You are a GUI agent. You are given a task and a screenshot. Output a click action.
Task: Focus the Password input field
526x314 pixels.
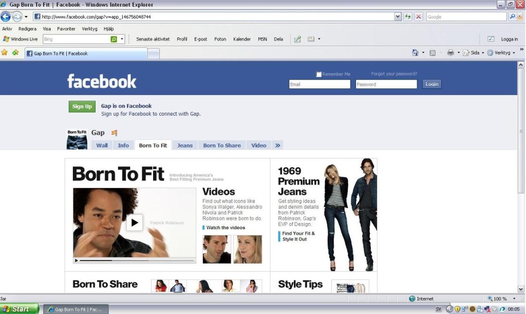coord(386,84)
